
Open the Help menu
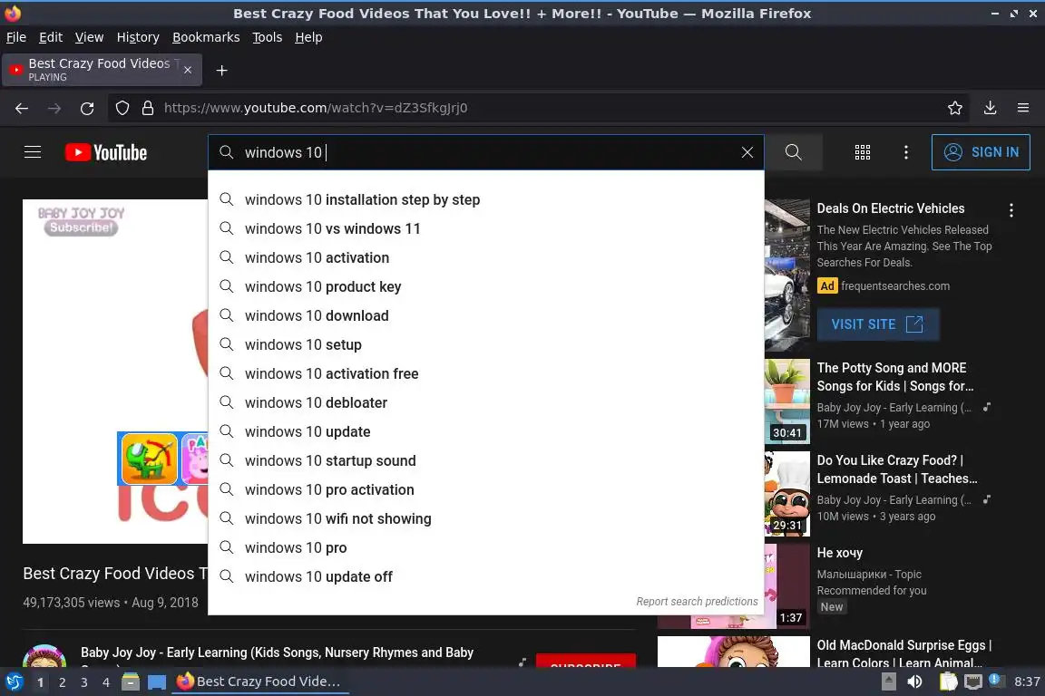pyautogui.click(x=308, y=37)
